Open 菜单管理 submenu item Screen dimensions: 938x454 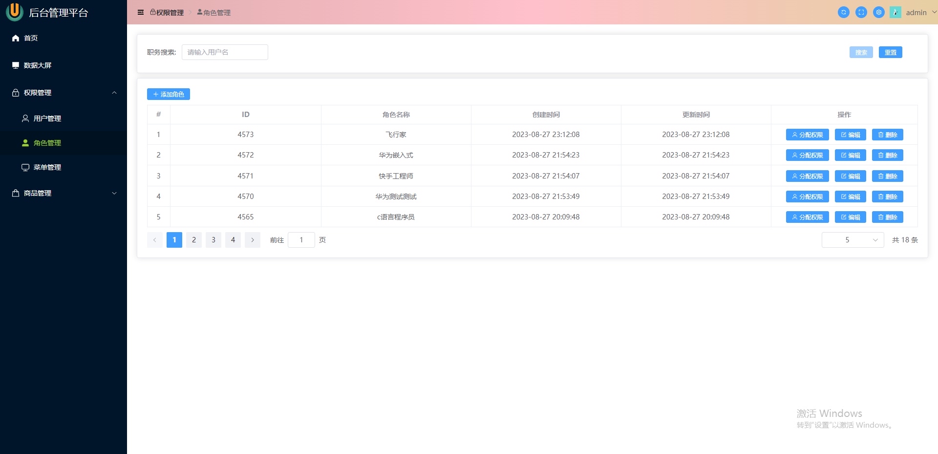point(64,167)
